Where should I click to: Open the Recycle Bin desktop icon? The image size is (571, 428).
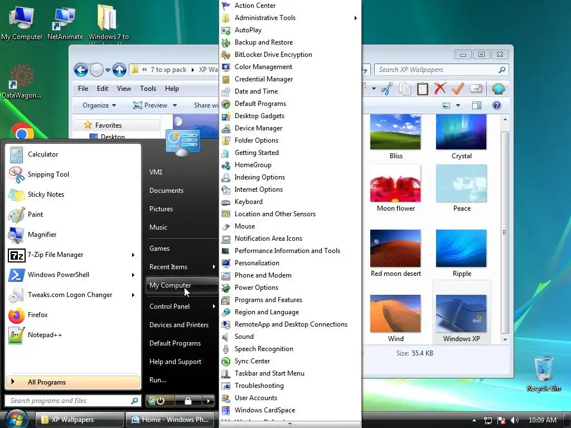[543, 373]
